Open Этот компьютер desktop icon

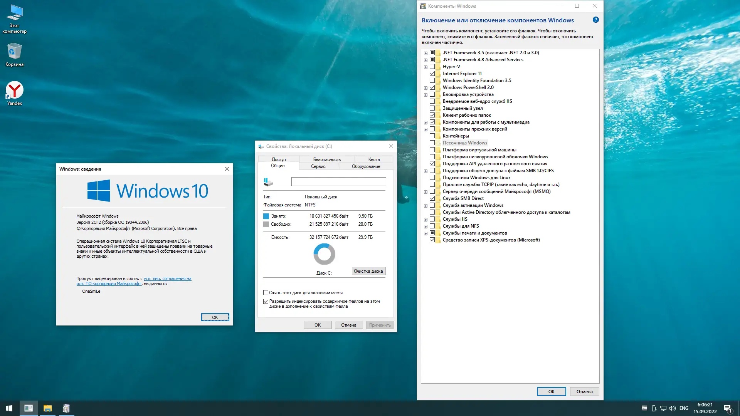pos(14,13)
